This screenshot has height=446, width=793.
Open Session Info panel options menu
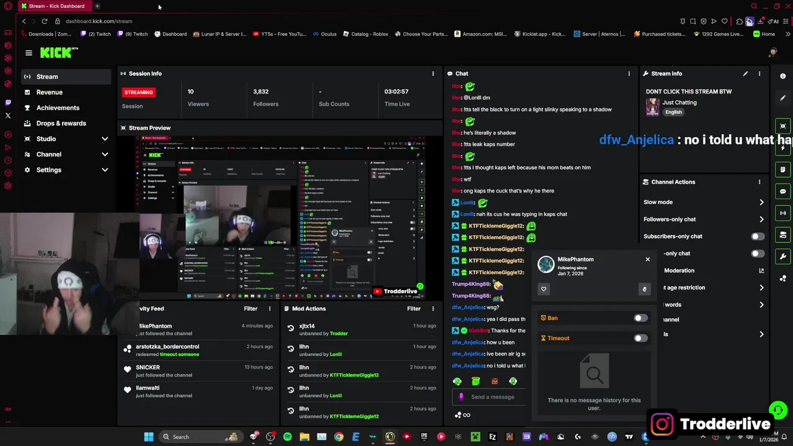(x=433, y=74)
